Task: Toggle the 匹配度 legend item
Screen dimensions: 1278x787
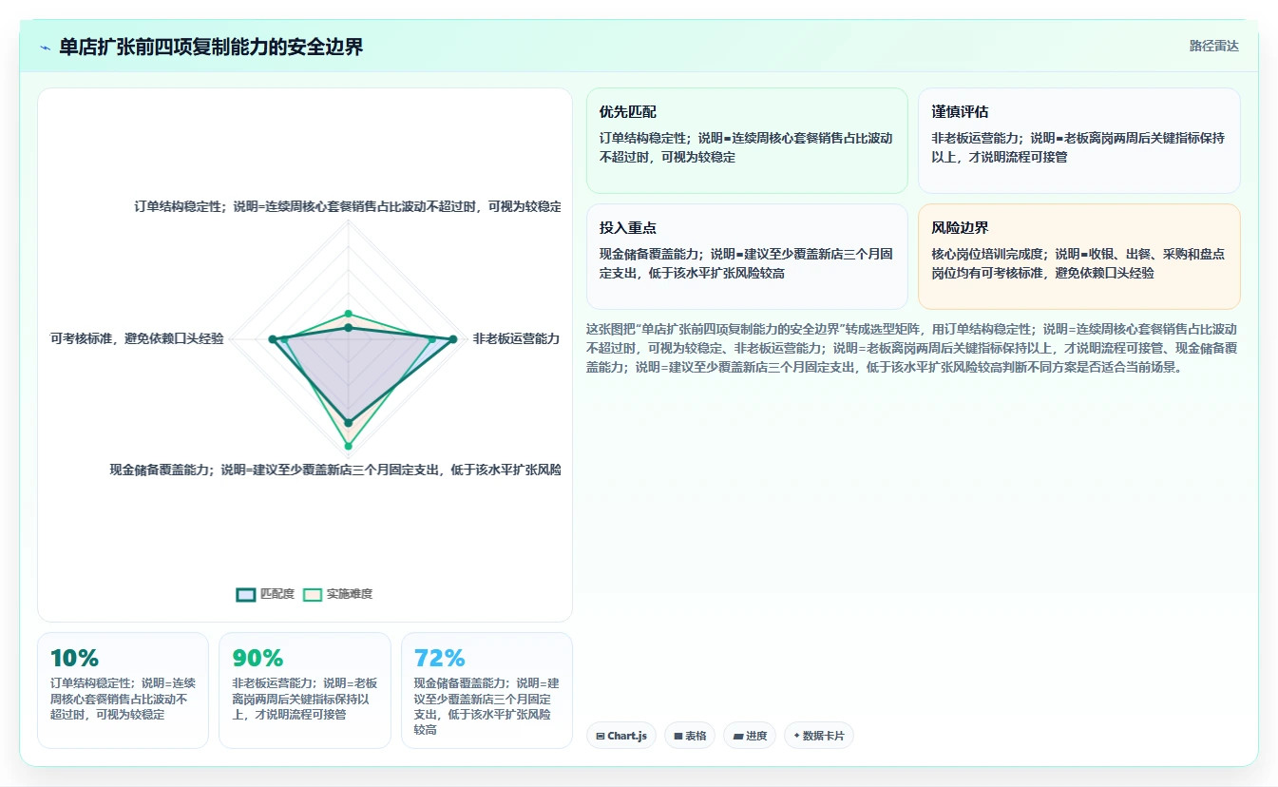Action: point(265,594)
